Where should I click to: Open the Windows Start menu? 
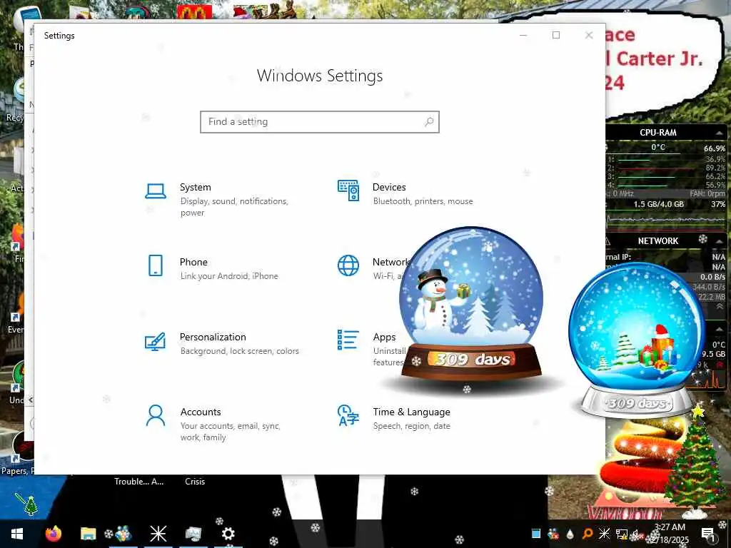click(17, 534)
